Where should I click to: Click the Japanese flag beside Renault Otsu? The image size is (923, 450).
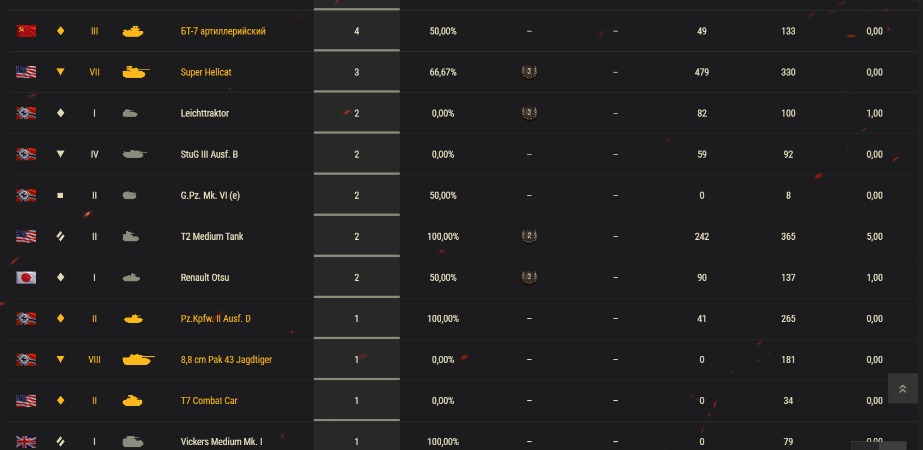tap(26, 278)
